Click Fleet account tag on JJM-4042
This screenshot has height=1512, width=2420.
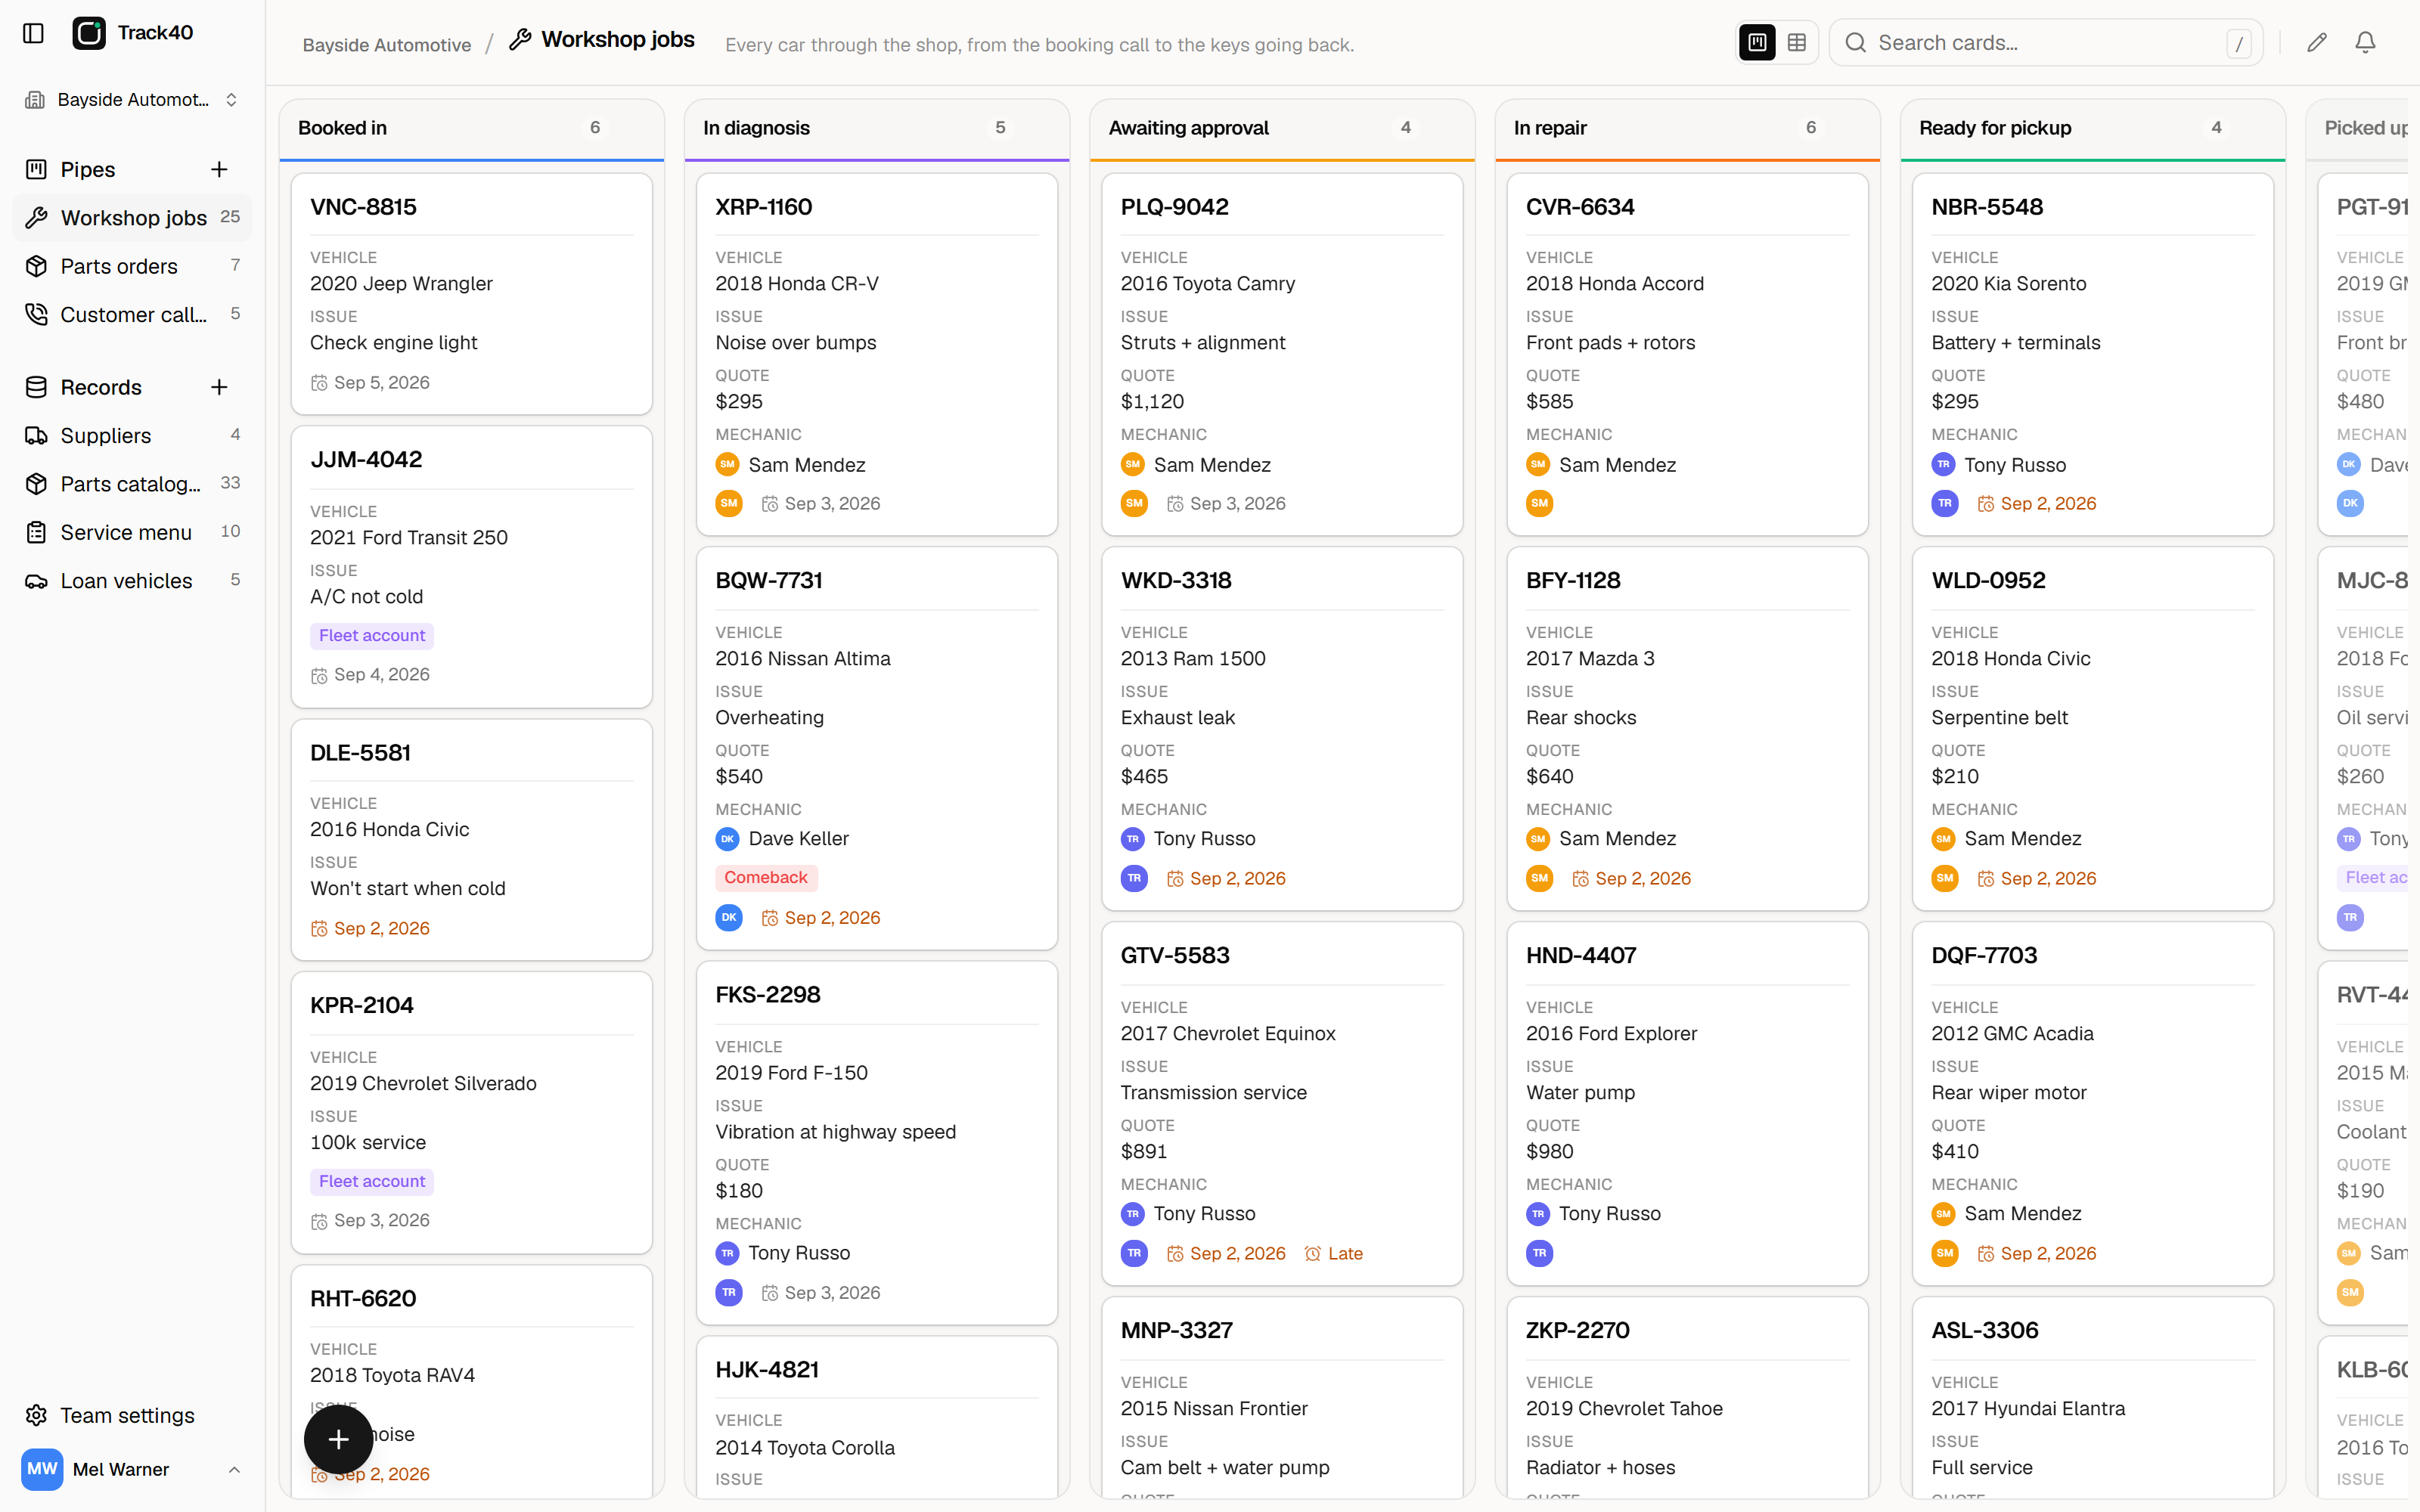coord(372,636)
